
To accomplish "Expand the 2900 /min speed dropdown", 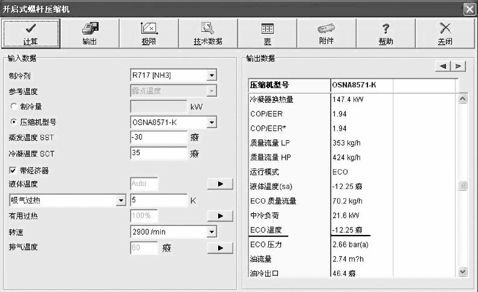I will click(x=211, y=232).
